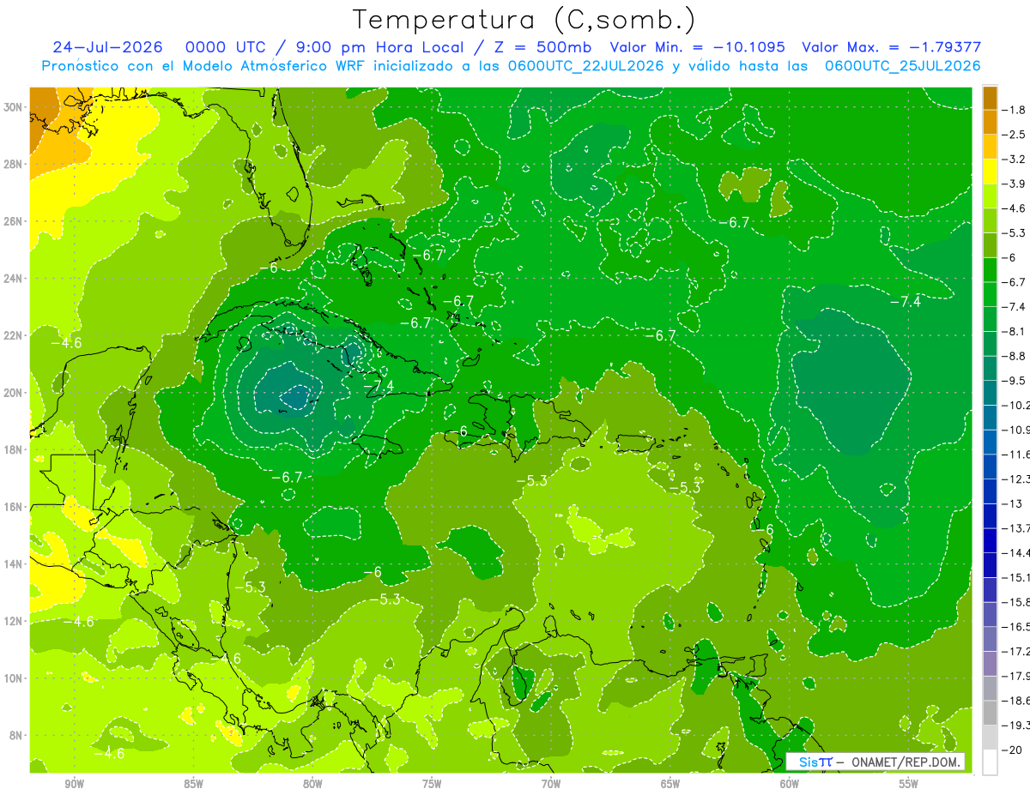1030x795 pixels.
Task: Click the '-8.1' color scale label
Action: tap(1015, 331)
